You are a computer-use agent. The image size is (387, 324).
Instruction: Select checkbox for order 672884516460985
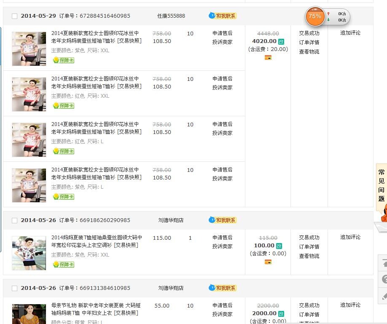[x=15, y=16]
